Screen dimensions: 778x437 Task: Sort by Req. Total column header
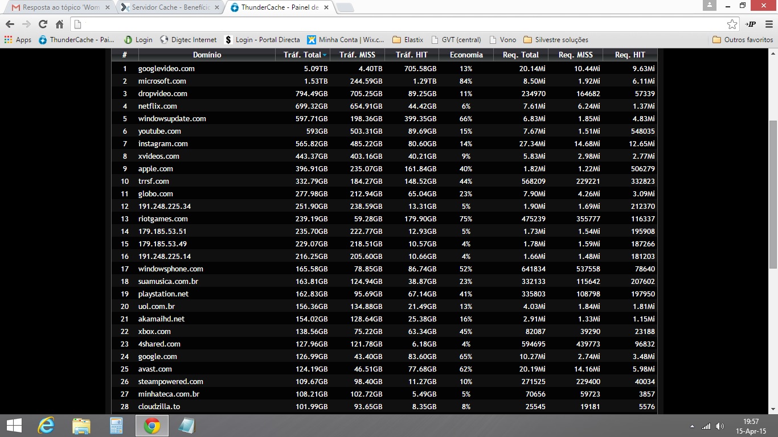tap(521, 55)
